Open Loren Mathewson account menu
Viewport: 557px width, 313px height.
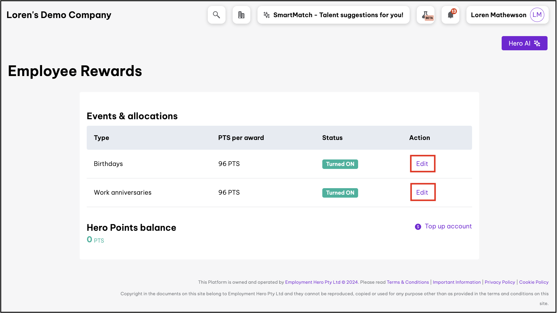(498, 15)
